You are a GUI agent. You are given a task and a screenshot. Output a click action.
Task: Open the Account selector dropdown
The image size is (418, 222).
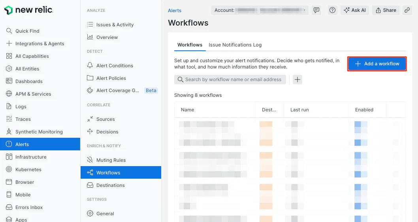coord(260,10)
